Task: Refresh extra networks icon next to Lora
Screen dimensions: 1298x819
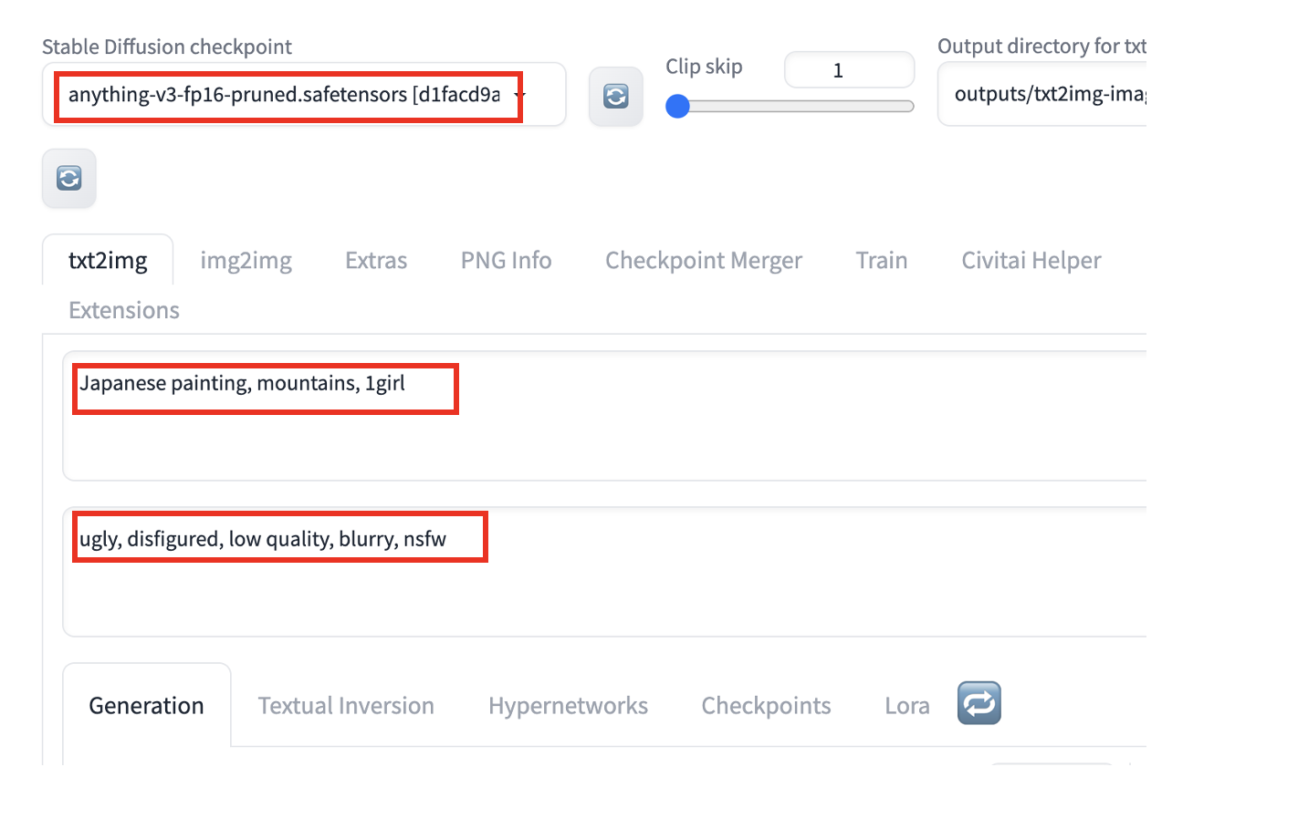Action: 979,703
